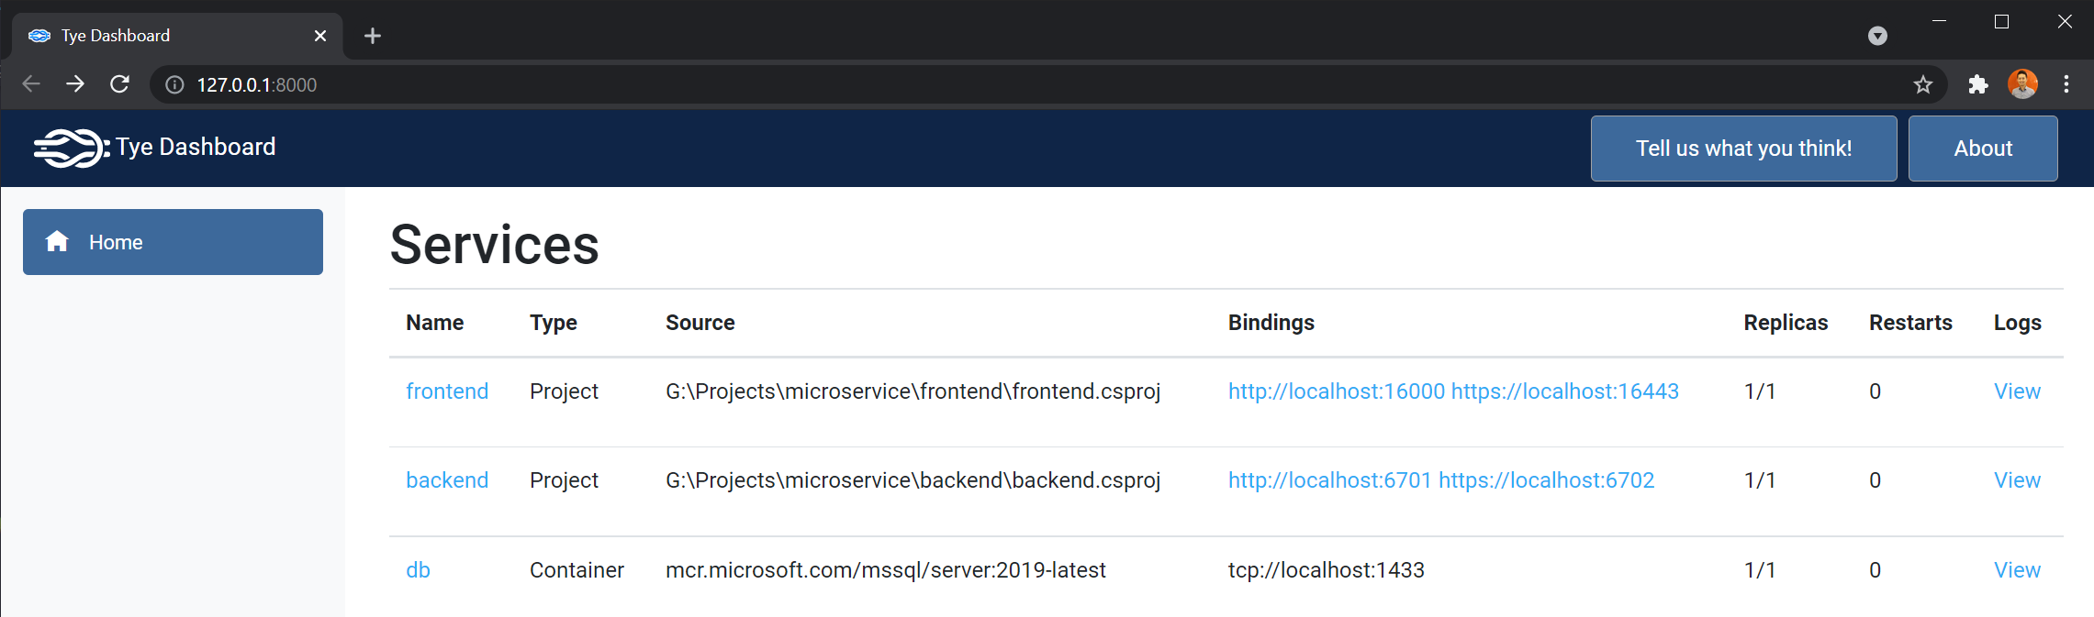Screen dimensions: 2094x617
Task: Click the browser forward arrow
Action: (75, 84)
